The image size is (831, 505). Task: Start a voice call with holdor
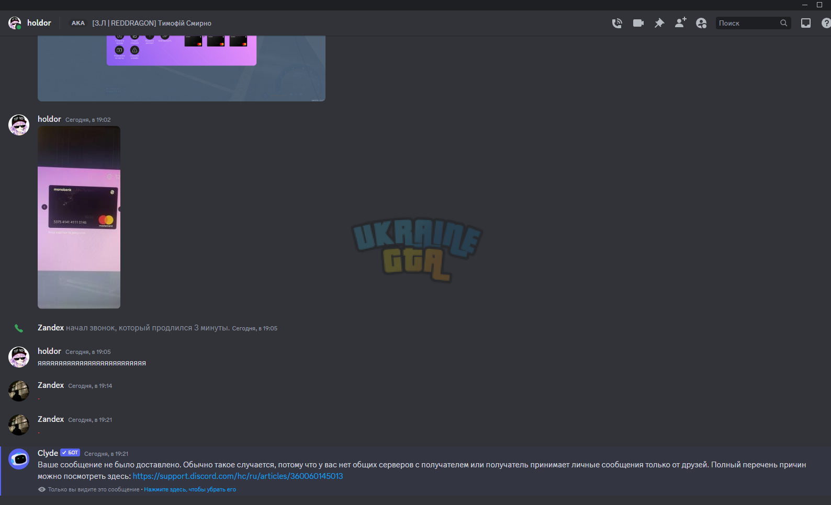point(617,23)
